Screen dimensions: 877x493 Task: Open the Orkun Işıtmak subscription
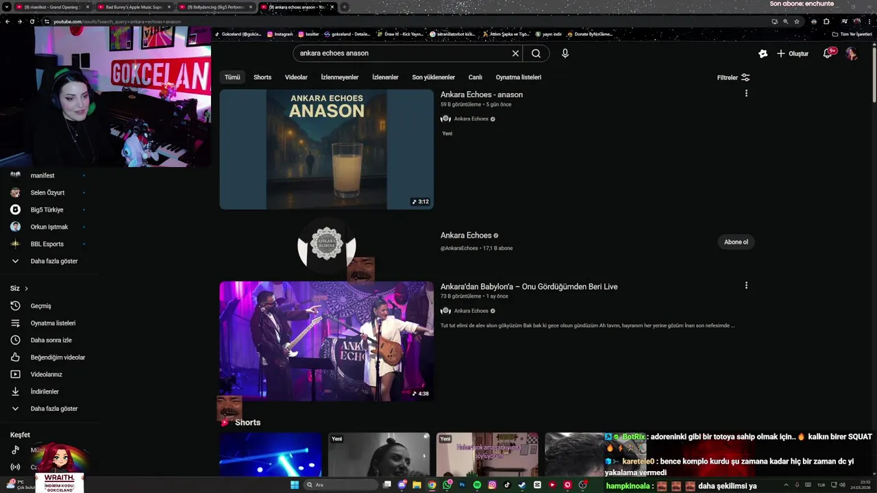(x=49, y=227)
